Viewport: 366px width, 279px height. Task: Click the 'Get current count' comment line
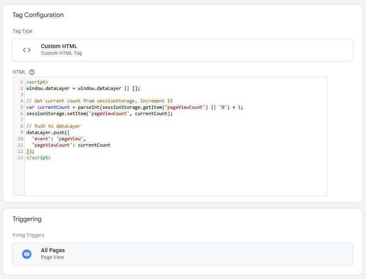tap(100, 101)
